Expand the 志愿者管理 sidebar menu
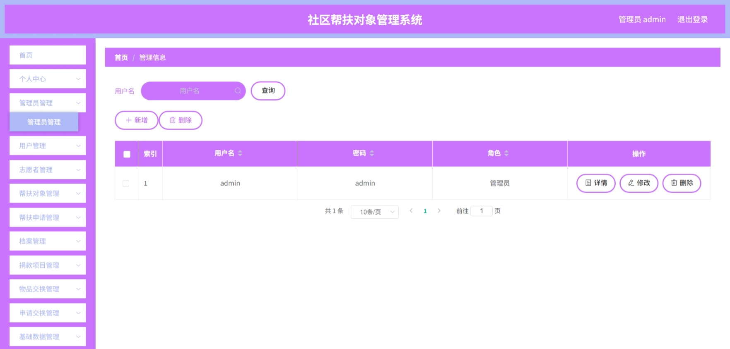The image size is (730, 349). pyautogui.click(x=48, y=170)
